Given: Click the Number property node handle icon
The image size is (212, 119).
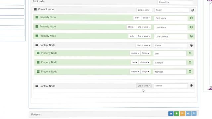Looking at the screenshot, I should coord(38,71).
